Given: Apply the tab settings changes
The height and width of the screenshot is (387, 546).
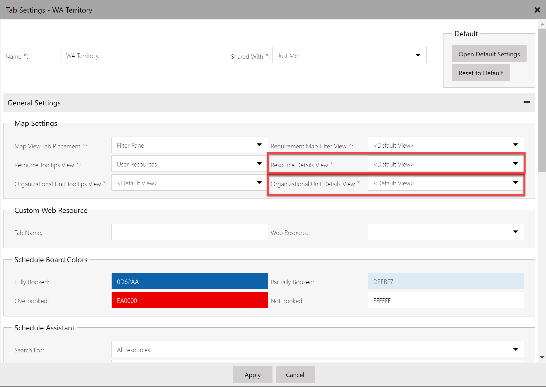Looking at the screenshot, I should point(253,374).
